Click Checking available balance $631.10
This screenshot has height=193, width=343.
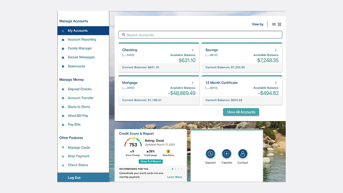click(x=187, y=60)
